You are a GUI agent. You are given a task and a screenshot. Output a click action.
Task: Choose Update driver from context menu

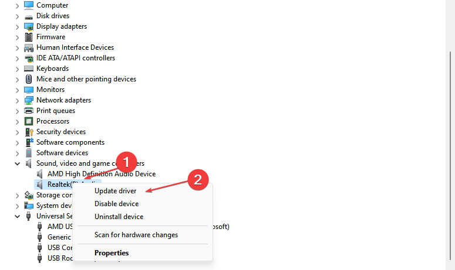click(115, 191)
